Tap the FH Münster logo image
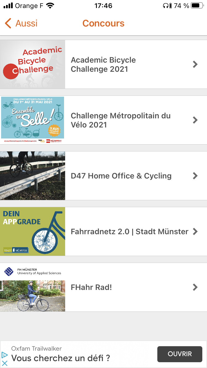Image resolution: width=207 pixels, height=368 pixels. coord(33,272)
